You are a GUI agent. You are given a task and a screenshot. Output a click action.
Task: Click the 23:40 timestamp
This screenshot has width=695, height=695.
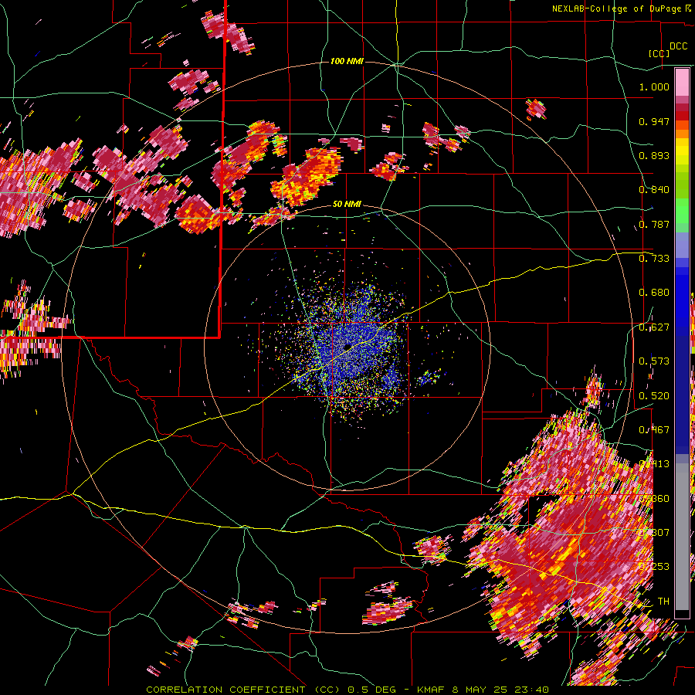coord(531,690)
